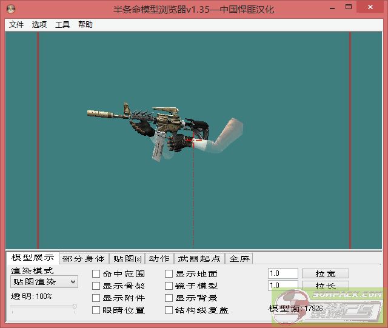Click the transparency slider handle
The width and height of the screenshot is (388, 328).
click(x=75, y=307)
